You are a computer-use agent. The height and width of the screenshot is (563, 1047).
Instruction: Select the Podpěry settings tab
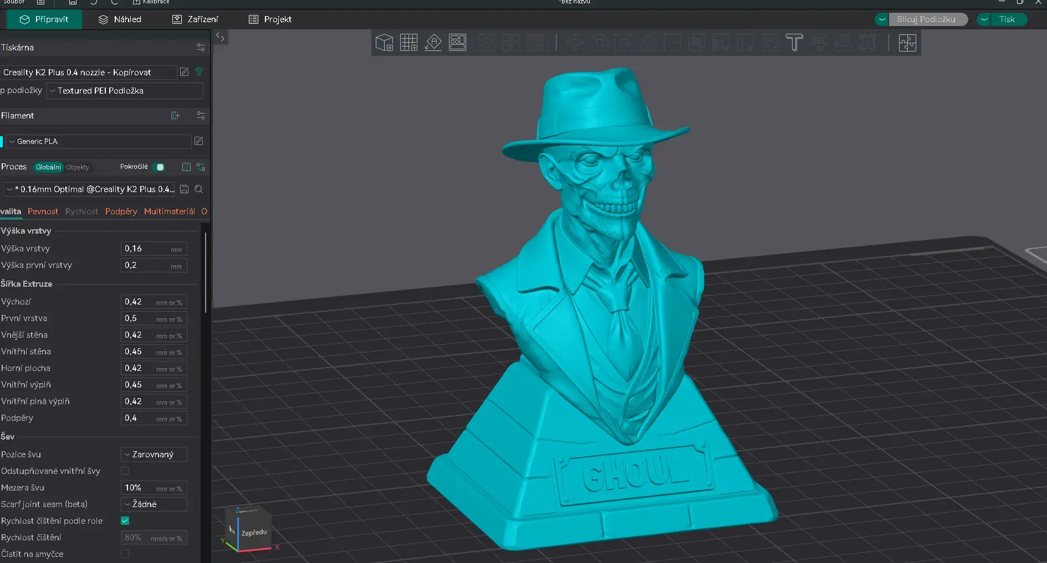[121, 211]
